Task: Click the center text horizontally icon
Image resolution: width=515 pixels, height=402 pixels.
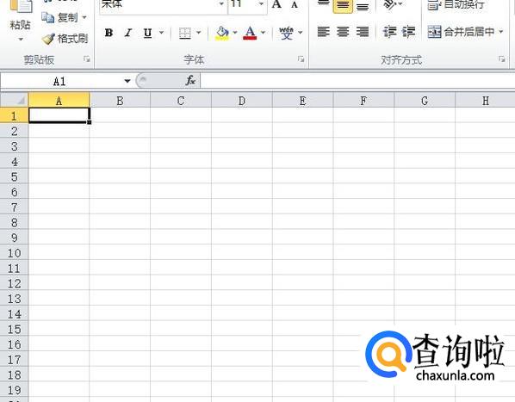Action: 343,32
